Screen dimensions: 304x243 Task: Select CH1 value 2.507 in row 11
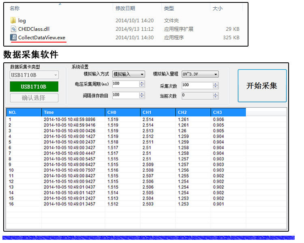(148, 176)
